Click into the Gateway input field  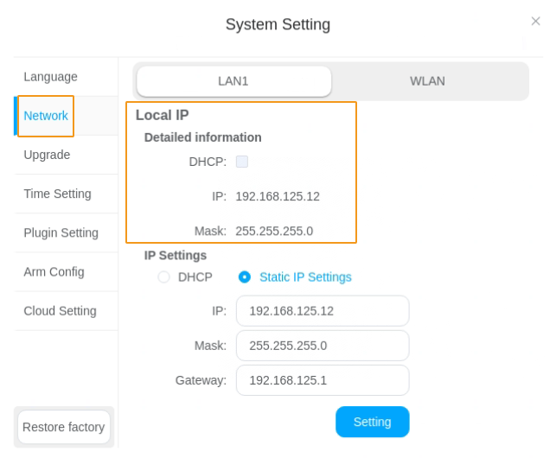pyautogui.click(x=322, y=380)
